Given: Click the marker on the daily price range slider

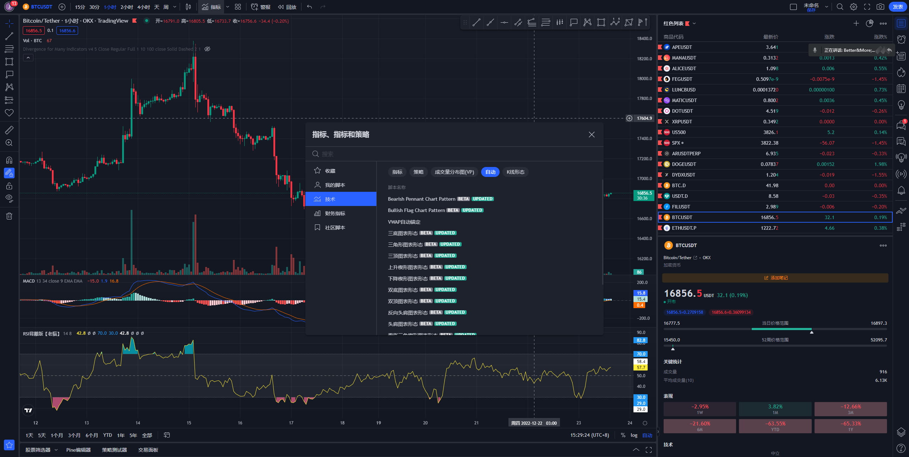Looking at the screenshot, I should (x=811, y=333).
